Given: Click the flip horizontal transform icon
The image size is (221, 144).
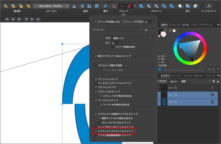Looking at the screenshot, I should coord(74,6).
